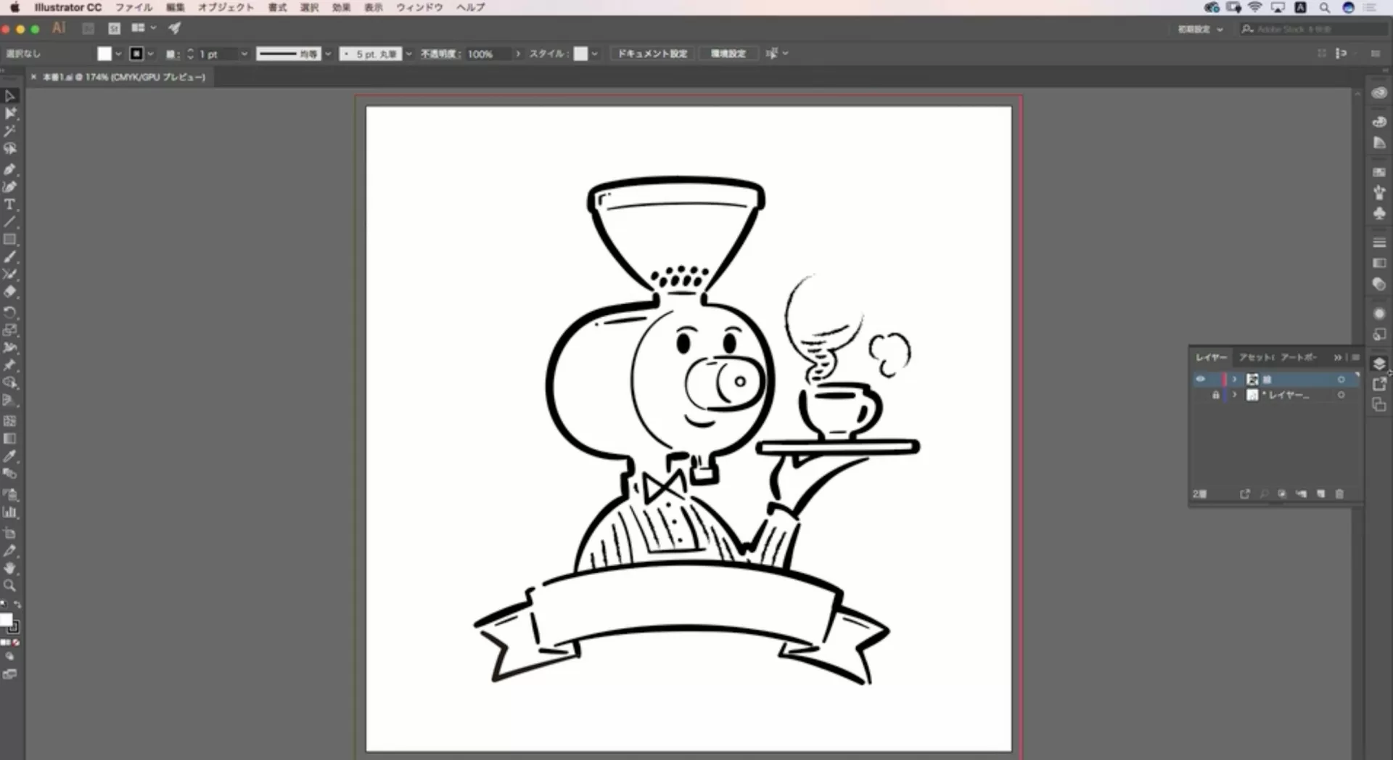
Task: Choose the Magic Wand tool
Action: (9, 131)
